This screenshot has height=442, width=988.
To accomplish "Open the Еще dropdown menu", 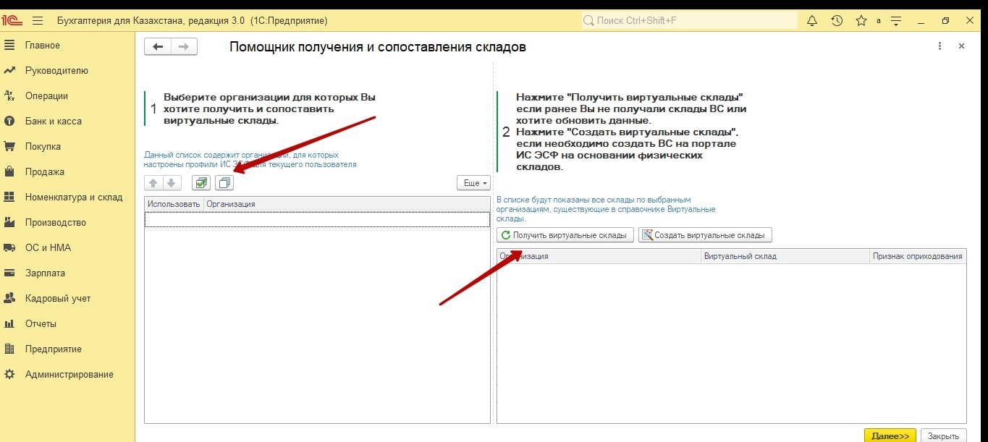I will coord(473,183).
